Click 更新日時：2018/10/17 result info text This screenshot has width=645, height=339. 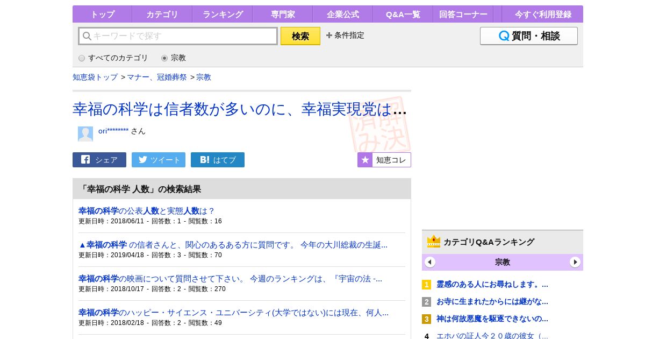152,289
